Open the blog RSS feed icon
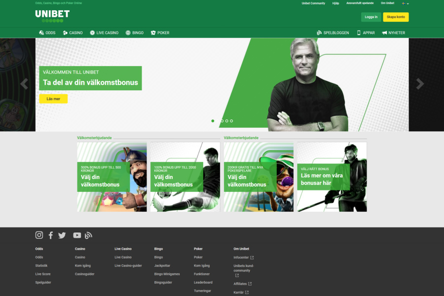The image size is (444, 296). pos(88,235)
